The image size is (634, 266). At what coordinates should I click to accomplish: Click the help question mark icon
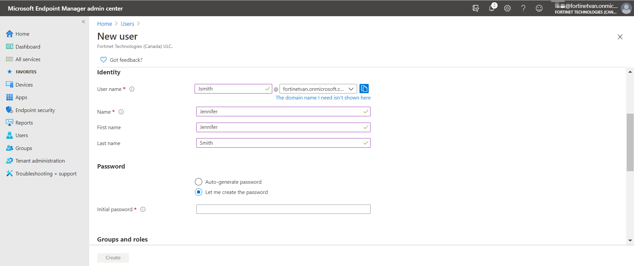coord(523,8)
